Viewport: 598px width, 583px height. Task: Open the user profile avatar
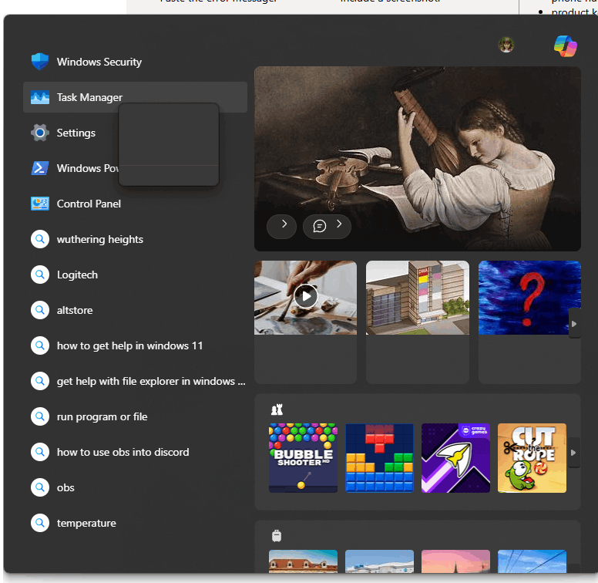[x=506, y=45]
